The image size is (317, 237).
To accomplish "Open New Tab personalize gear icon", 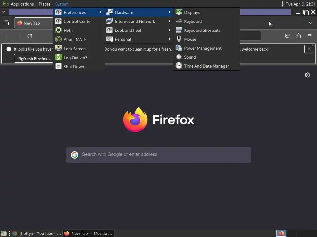I will (x=307, y=75).
